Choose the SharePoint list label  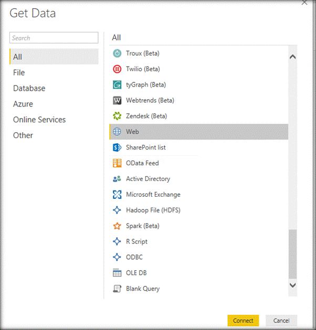146,147
